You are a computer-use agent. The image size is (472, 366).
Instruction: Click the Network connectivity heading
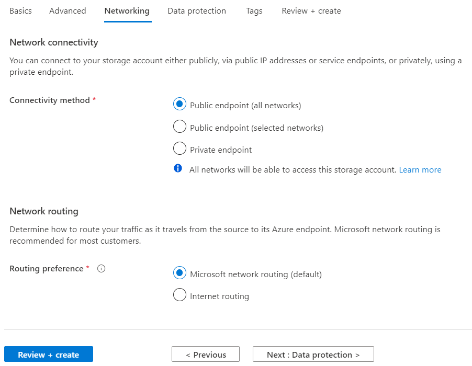54,42
